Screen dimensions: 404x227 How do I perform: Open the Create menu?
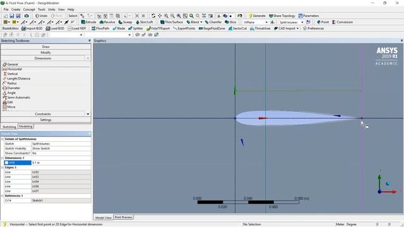(x=16, y=9)
